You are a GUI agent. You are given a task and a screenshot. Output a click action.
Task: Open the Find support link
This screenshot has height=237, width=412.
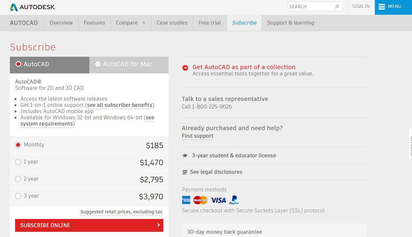197,136
